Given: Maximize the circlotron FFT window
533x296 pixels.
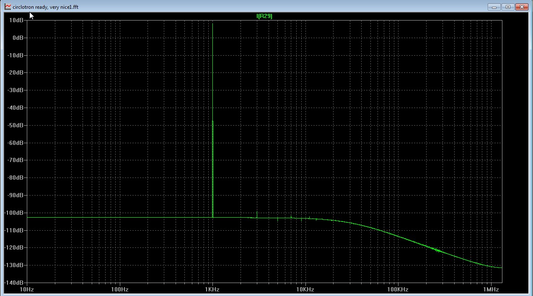Looking at the screenshot, I should point(508,7).
